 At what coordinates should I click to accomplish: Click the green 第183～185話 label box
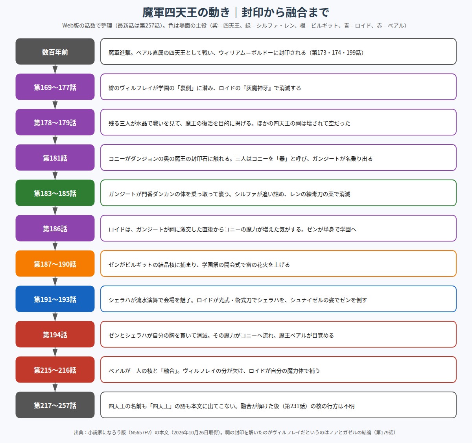coord(55,193)
